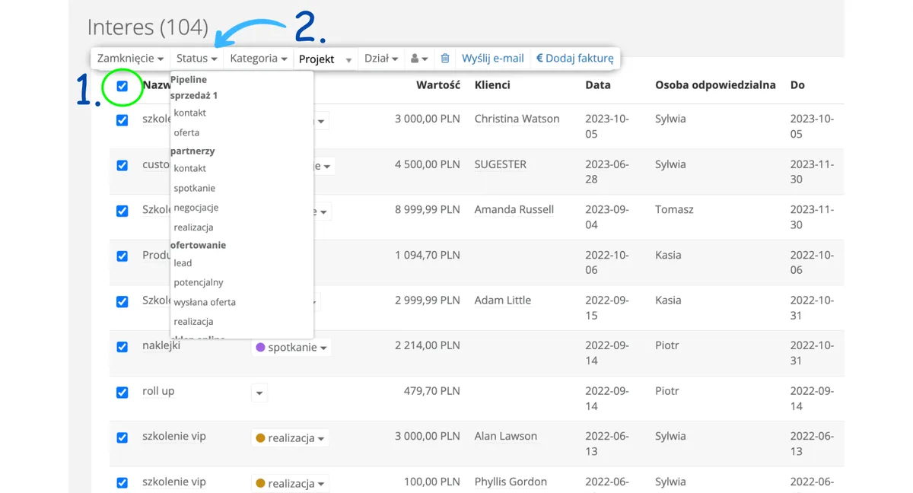Sort by the Klienci column header
The image size is (913, 493).
[492, 85]
